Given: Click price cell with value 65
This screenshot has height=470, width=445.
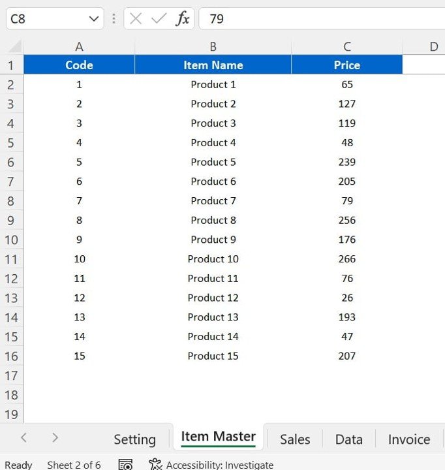Looking at the screenshot, I should tap(347, 84).
